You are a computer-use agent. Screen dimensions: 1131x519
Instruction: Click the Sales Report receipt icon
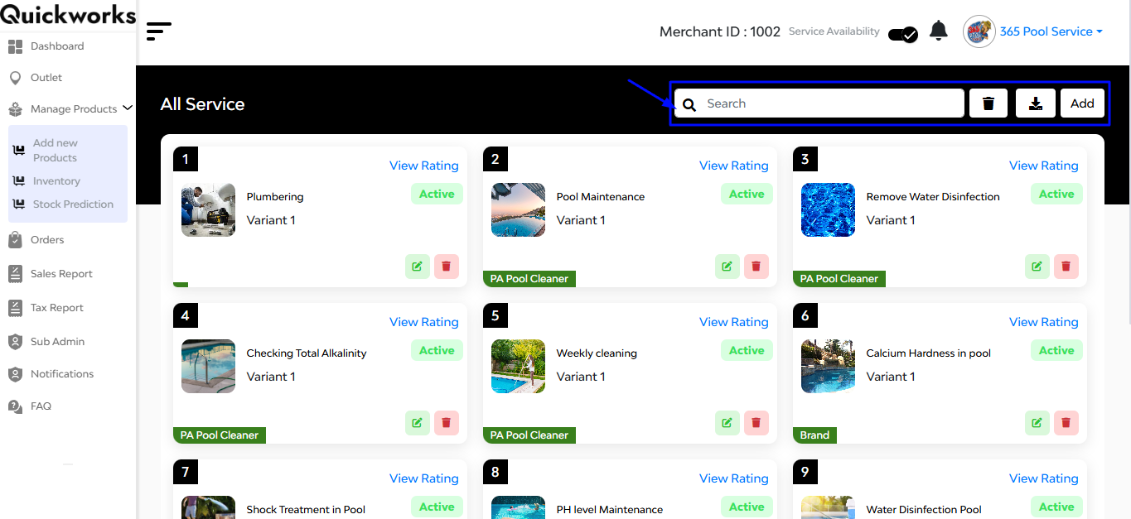[x=15, y=274]
